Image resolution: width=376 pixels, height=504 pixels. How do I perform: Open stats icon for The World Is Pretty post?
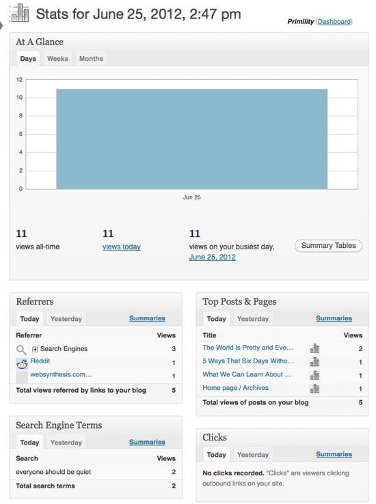pos(314,348)
